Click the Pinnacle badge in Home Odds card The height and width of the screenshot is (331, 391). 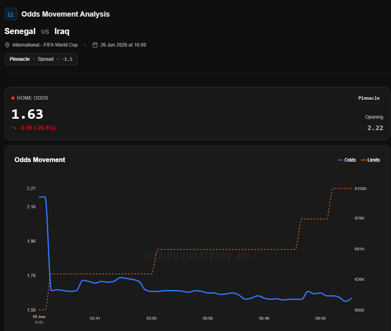(x=369, y=98)
